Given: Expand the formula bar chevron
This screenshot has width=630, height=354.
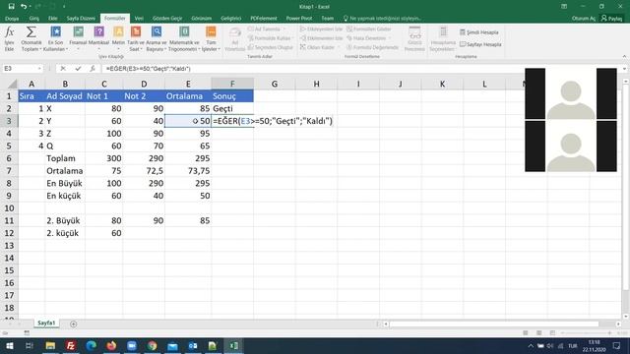Looking at the screenshot, I should 624,69.
